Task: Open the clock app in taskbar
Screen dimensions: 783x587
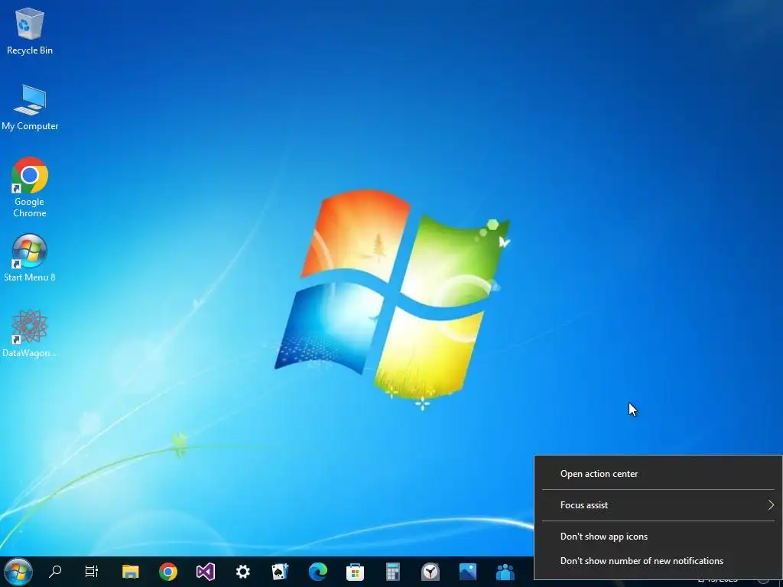Action: pos(430,572)
